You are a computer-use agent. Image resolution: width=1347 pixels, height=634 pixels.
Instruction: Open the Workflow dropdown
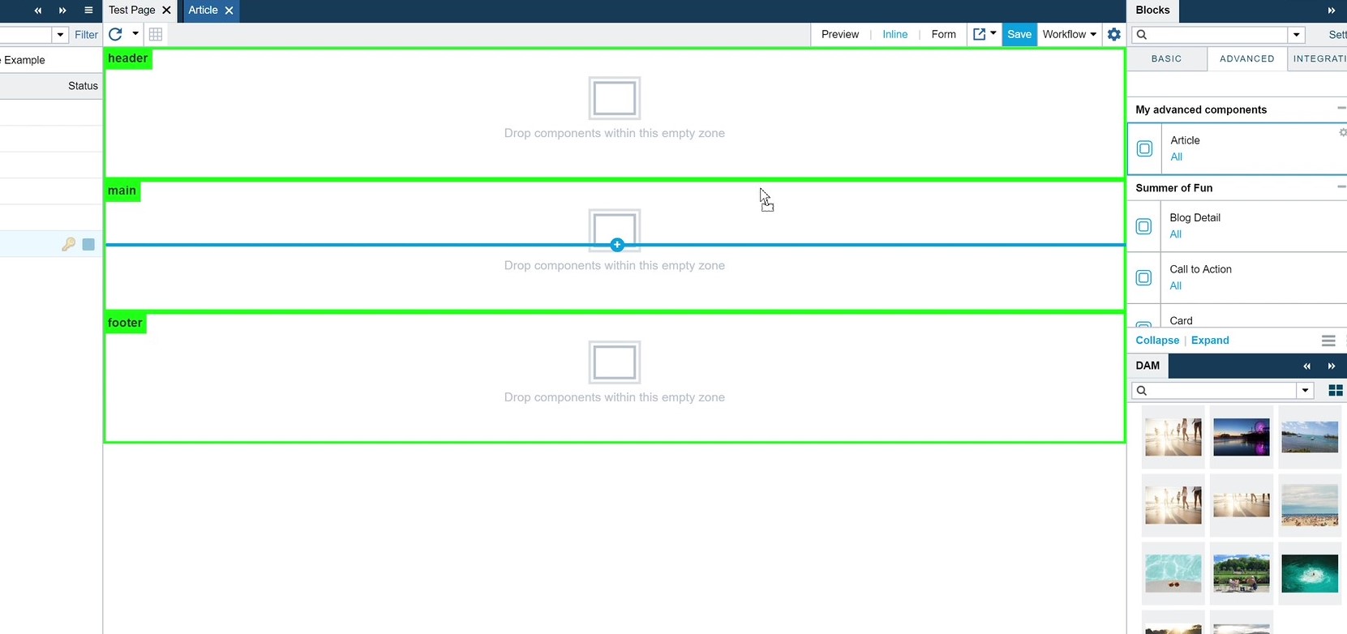[x=1070, y=34]
